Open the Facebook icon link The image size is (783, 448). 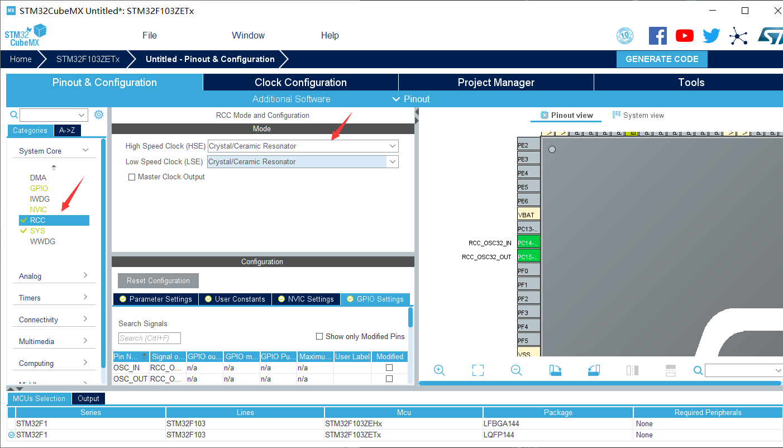658,36
